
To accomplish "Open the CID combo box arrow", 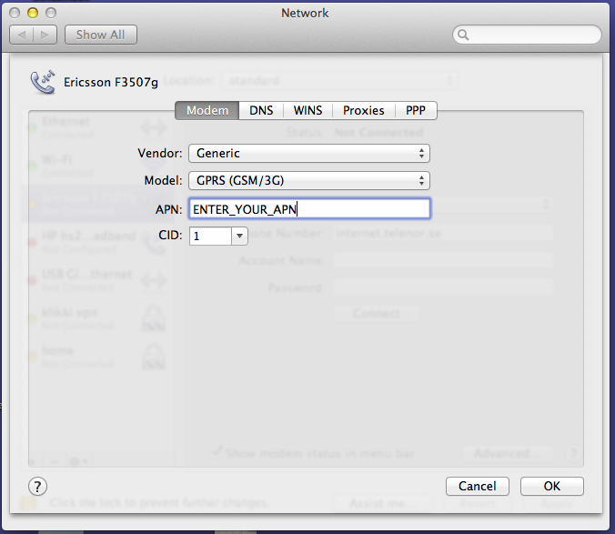I will tap(239, 236).
